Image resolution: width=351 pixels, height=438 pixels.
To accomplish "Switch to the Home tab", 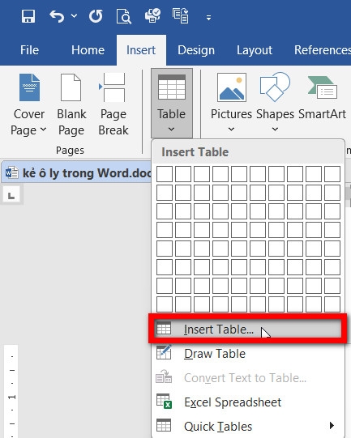I will pyautogui.click(x=88, y=50).
